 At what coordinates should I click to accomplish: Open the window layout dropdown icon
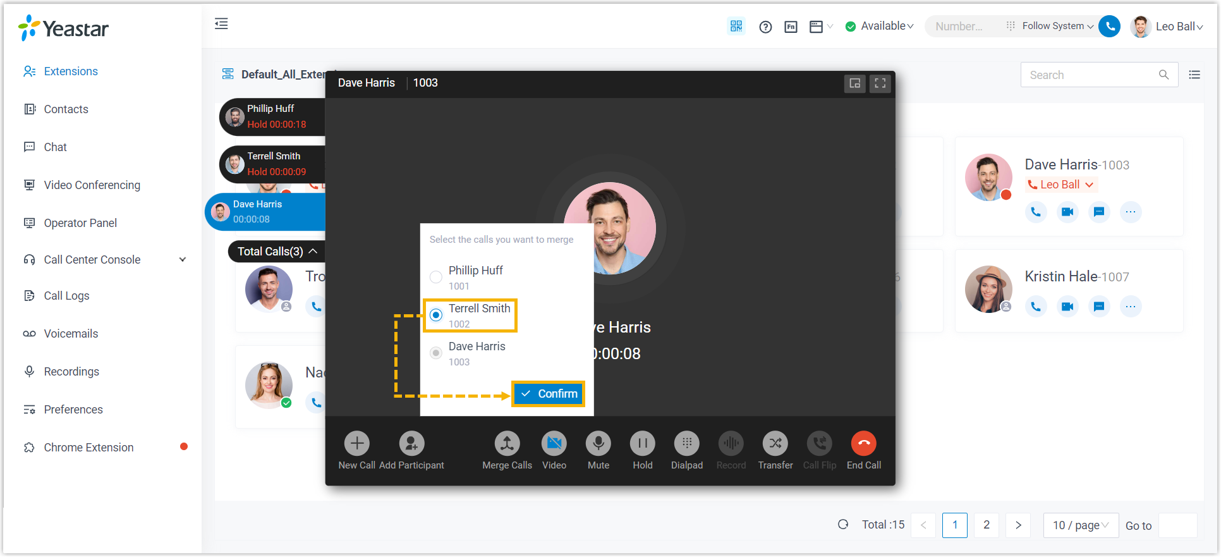821,27
